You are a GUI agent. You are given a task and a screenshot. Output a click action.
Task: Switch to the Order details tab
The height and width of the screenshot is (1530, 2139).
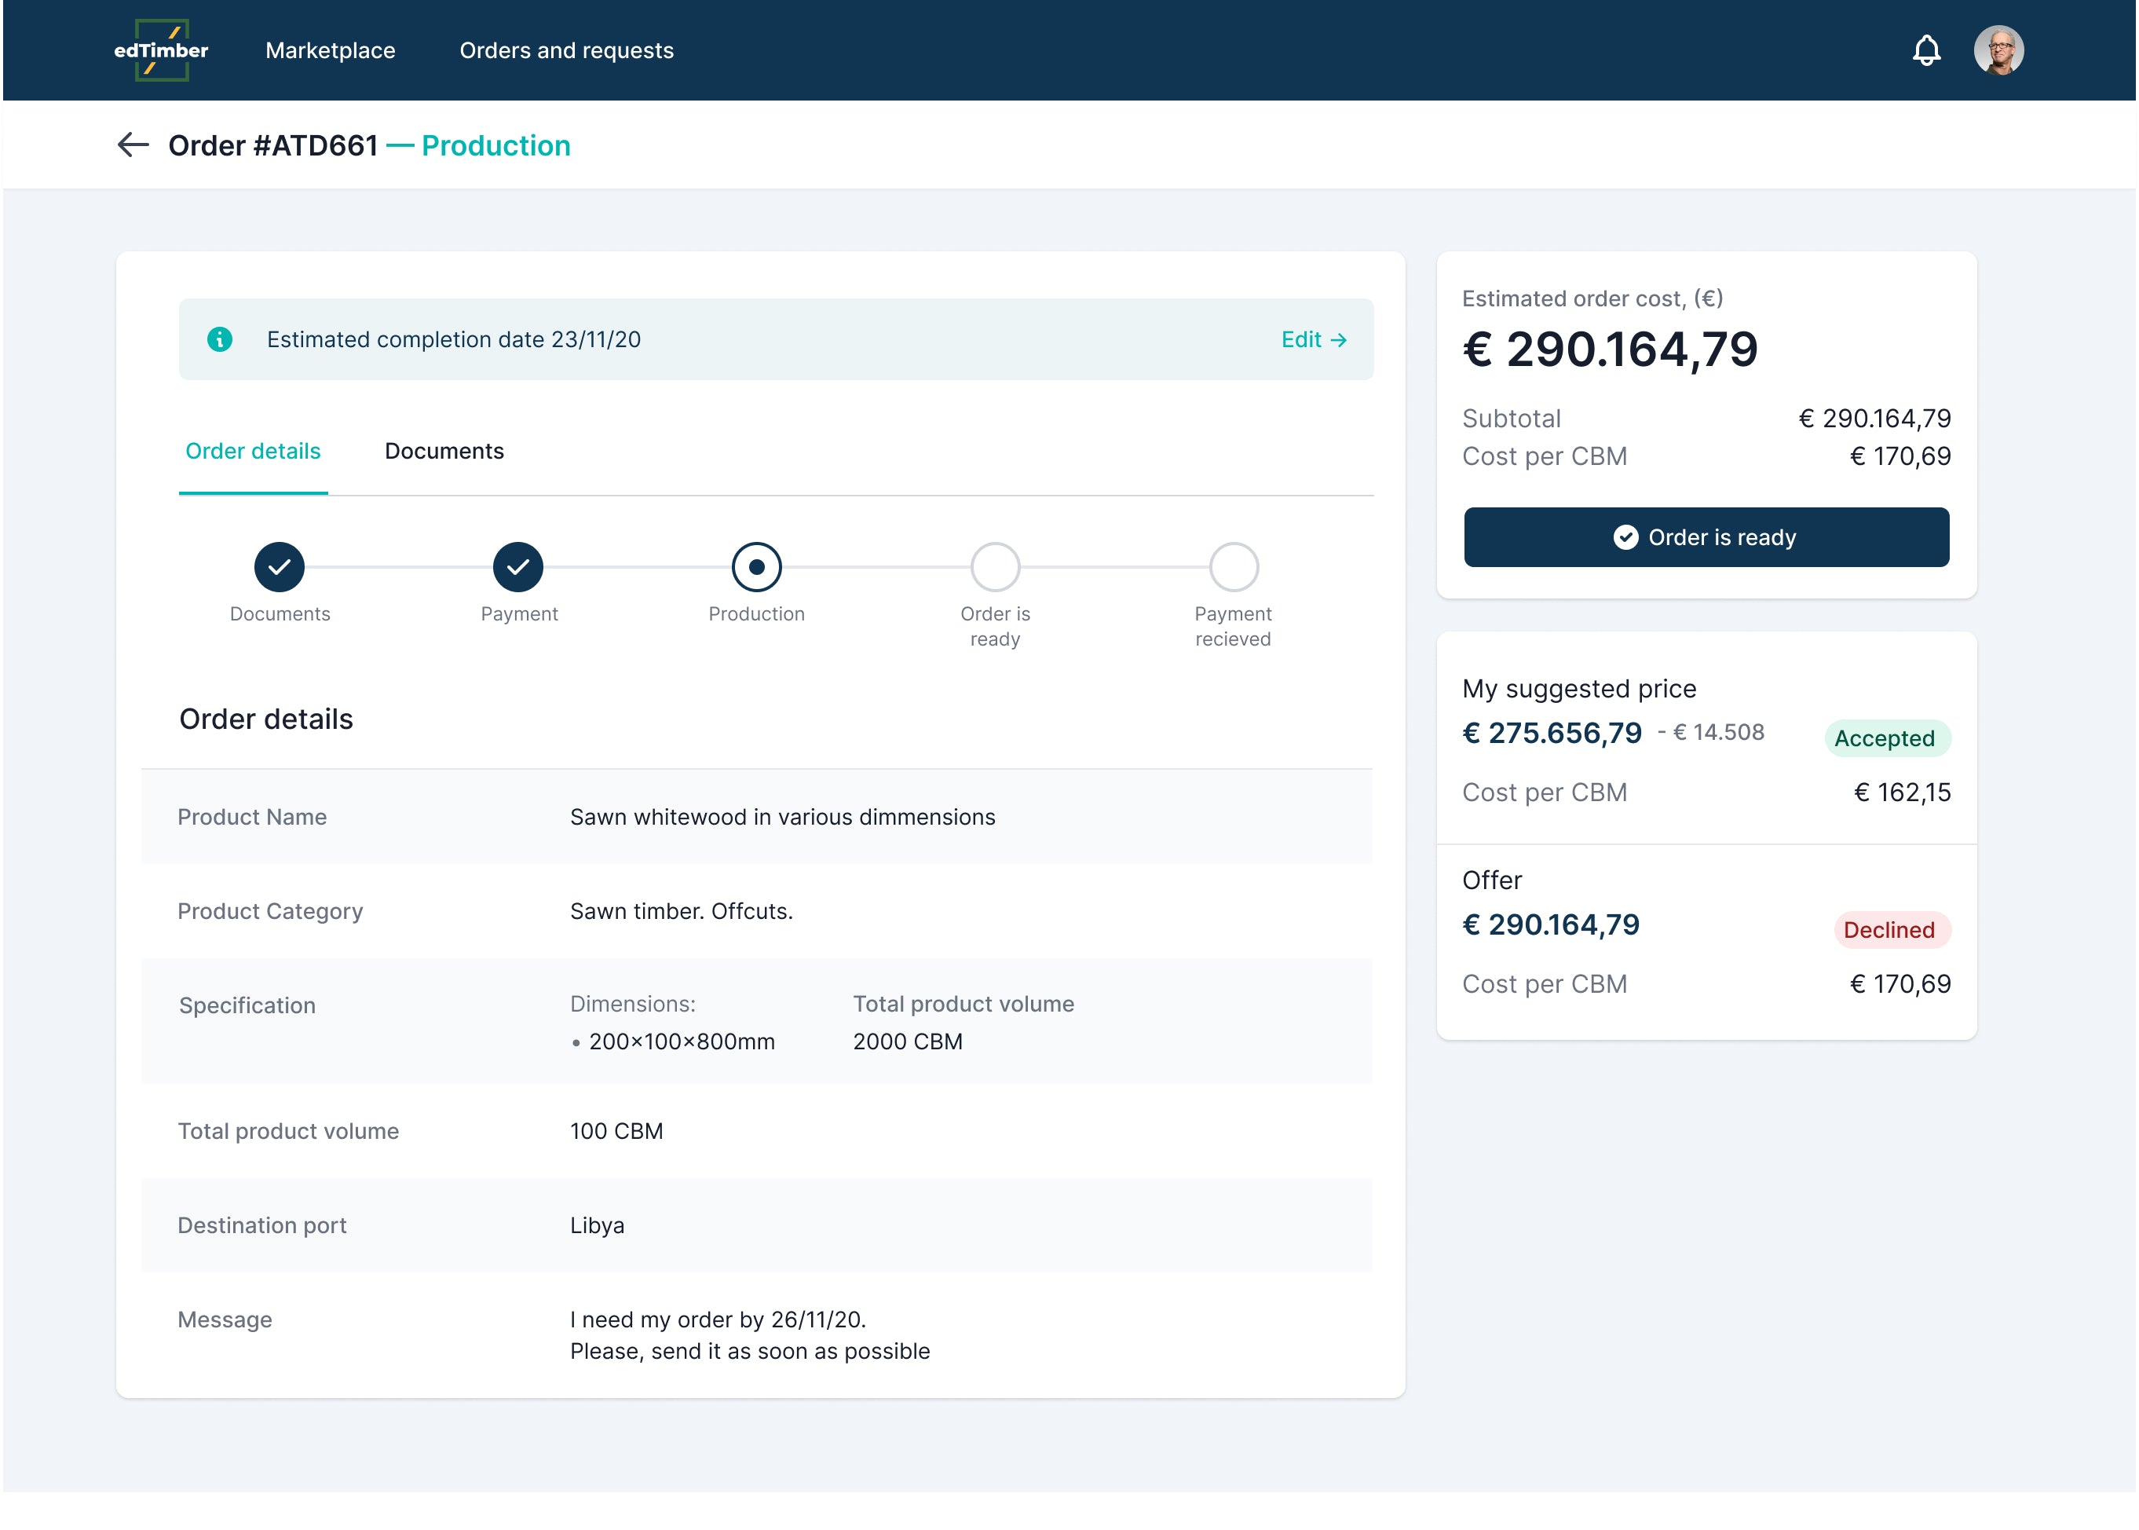252,452
